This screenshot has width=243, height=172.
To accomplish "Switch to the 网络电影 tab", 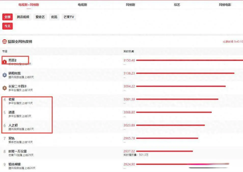I will [225, 5].
